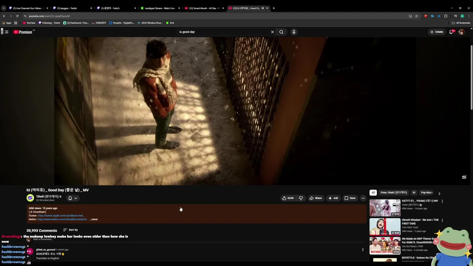Open the tab search chevron
The width and height of the screenshot is (473, 266).
pyautogui.click(x=3, y=8)
